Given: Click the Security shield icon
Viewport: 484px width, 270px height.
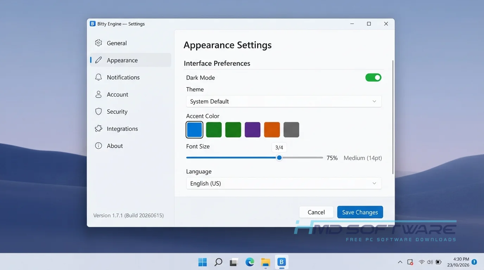Looking at the screenshot, I should pyautogui.click(x=98, y=111).
